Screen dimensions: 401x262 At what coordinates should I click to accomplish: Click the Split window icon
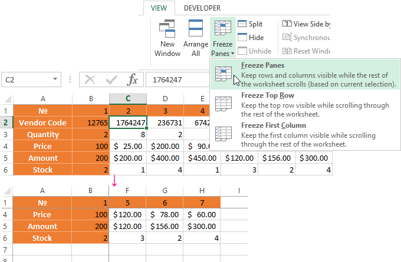tap(242, 24)
